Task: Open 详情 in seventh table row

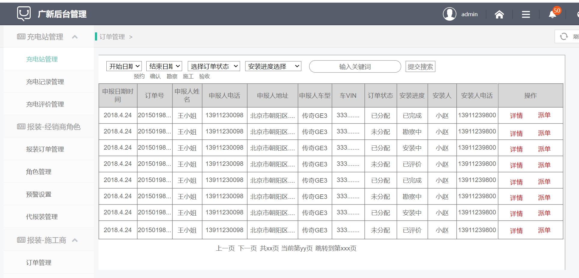Action: [x=517, y=214]
